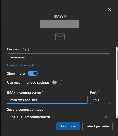Click the IMAP dialog heading
The height and width of the screenshot is (136, 118).
click(x=60, y=17)
